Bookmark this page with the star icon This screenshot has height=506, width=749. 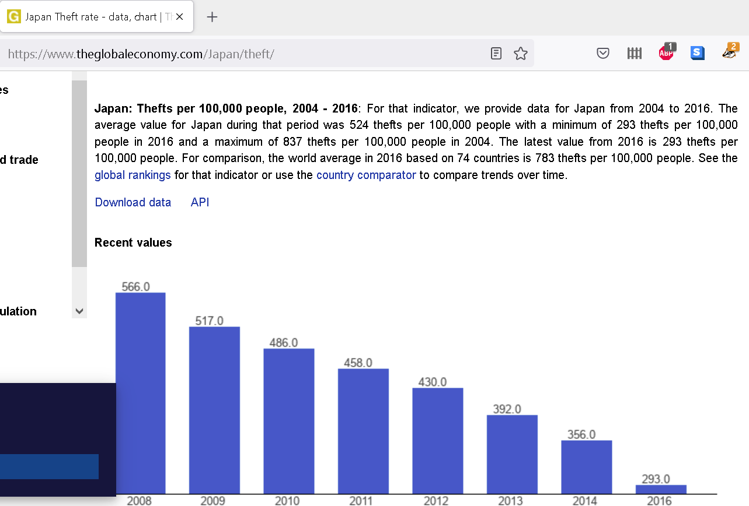521,54
